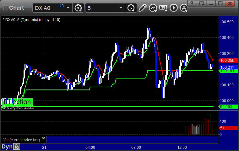Image resolution: width=239 pixels, height=151 pixels.
Task: Toggle the Dyn lock icon
Action: coord(17,147)
